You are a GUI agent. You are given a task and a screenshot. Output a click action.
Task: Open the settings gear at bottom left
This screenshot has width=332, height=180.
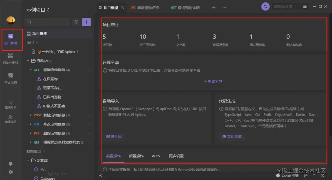click(10, 172)
